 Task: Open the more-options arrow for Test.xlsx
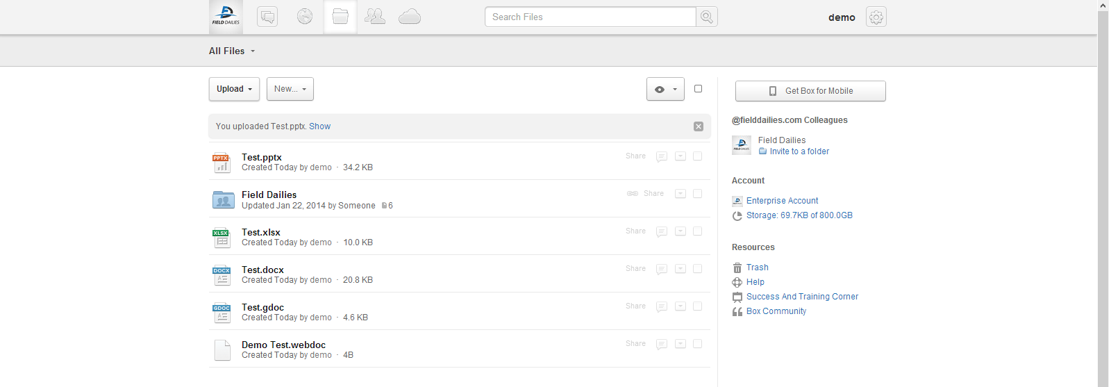[x=680, y=231]
